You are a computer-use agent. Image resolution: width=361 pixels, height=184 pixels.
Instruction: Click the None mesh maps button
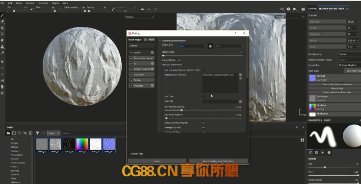[151, 40]
